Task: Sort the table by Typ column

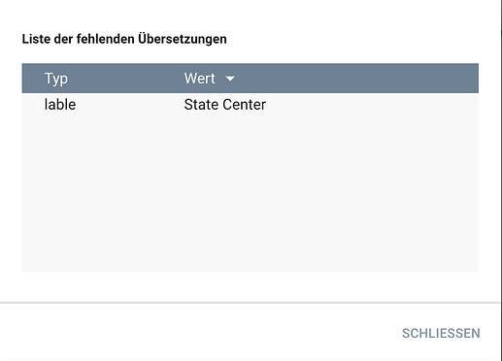Action: pyautogui.click(x=56, y=79)
